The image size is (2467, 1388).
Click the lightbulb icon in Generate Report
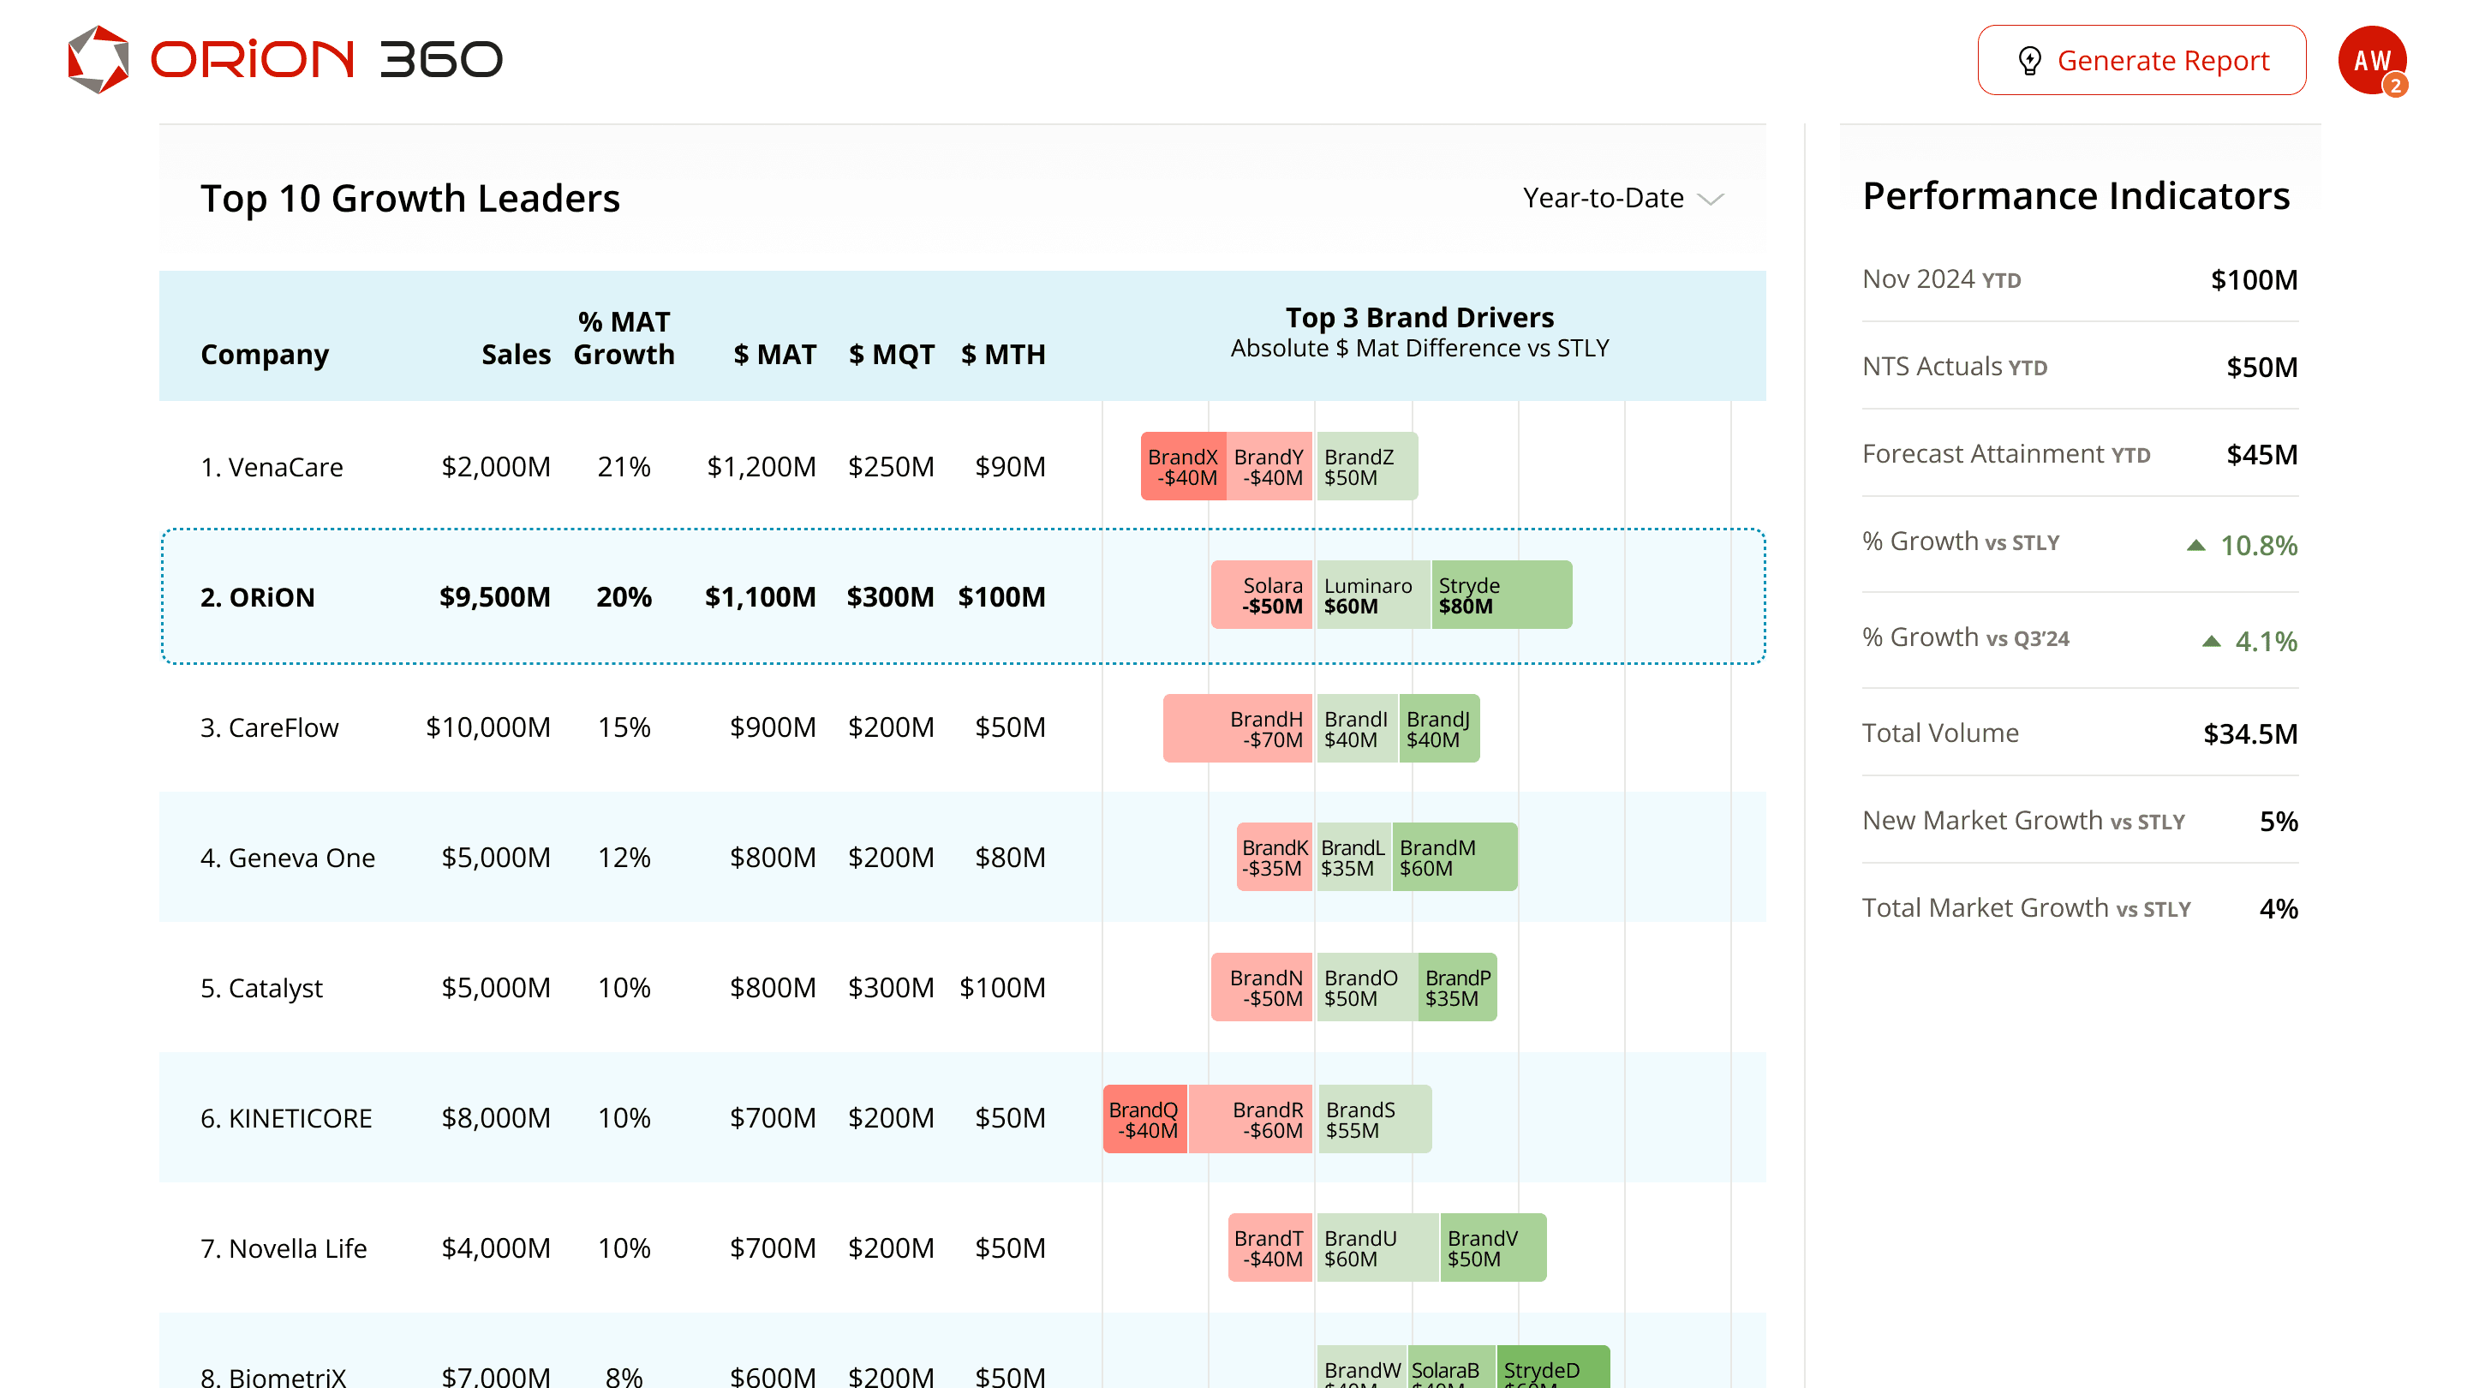(2028, 60)
